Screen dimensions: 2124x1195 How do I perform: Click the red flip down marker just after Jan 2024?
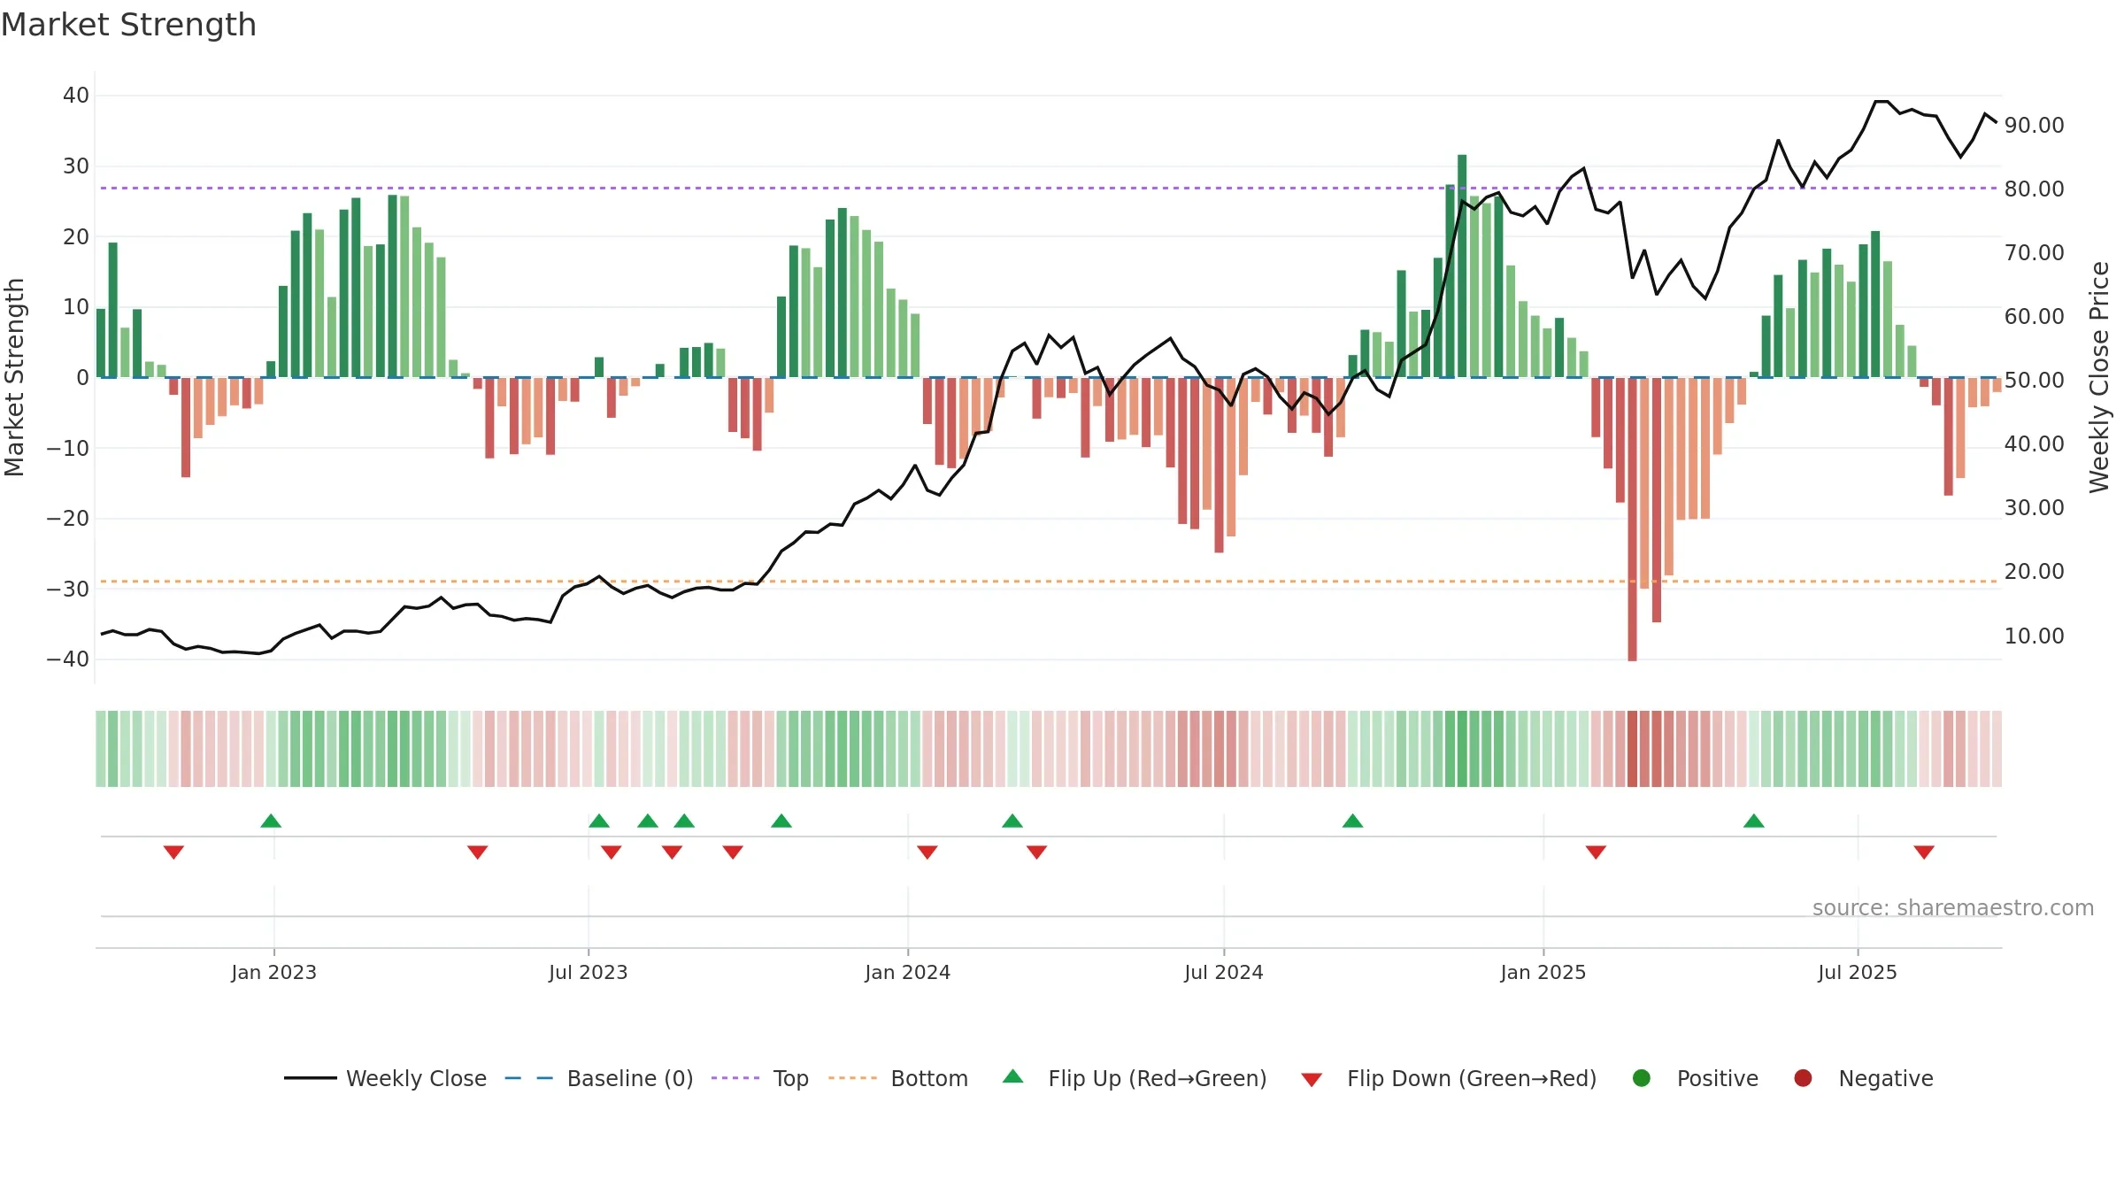click(927, 852)
